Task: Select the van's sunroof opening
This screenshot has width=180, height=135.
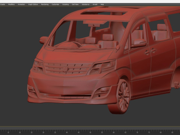Action: pyautogui.click(x=104, y=13)
